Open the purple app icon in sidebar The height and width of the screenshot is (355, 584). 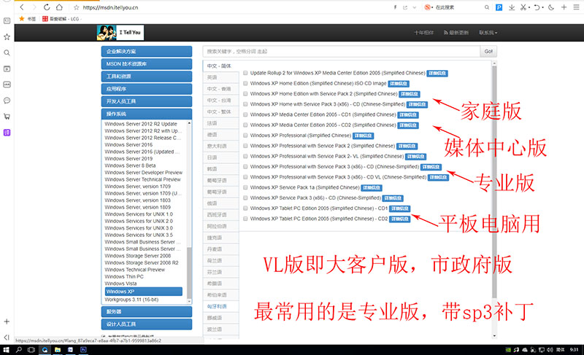point(7,133)
